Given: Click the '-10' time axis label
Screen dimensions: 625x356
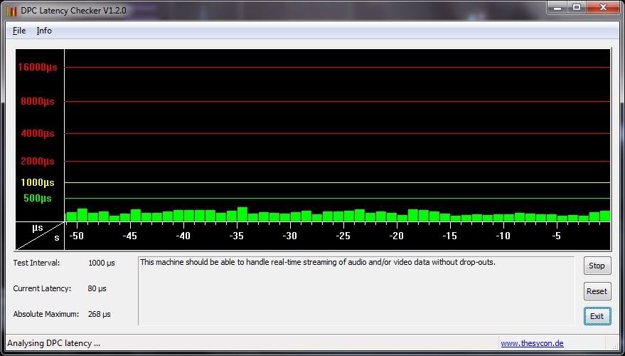Looking at the screenshot, I should 503,236.
